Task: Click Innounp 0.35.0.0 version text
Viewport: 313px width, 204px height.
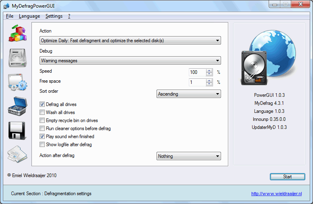Action: (x=269, y=119)
